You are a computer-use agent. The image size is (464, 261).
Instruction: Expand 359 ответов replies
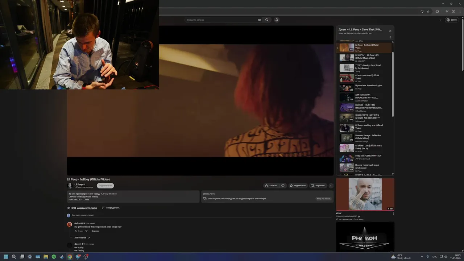pyautogui.click(x=82, y=238)
